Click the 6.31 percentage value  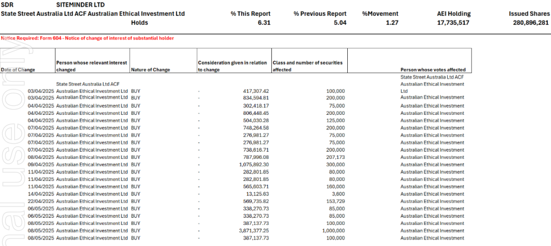263,23
